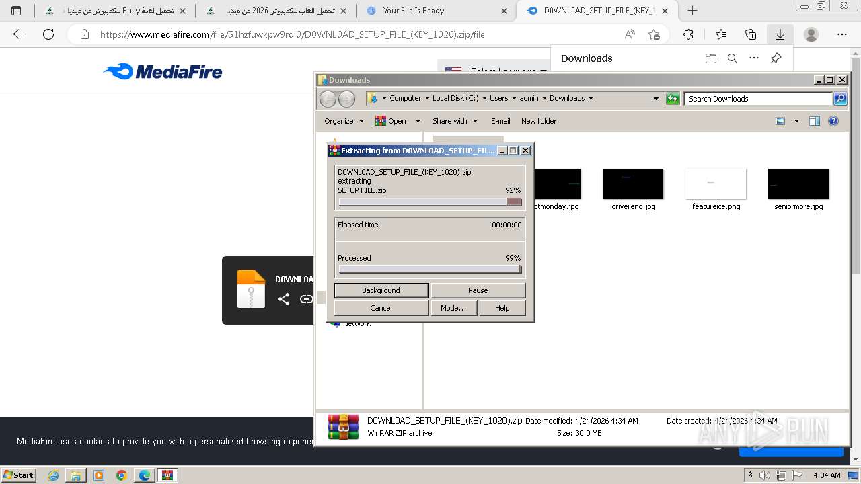The image size is (861, 484).
Task: Focus the Search Downloads field
Action: tap(759, 99)
